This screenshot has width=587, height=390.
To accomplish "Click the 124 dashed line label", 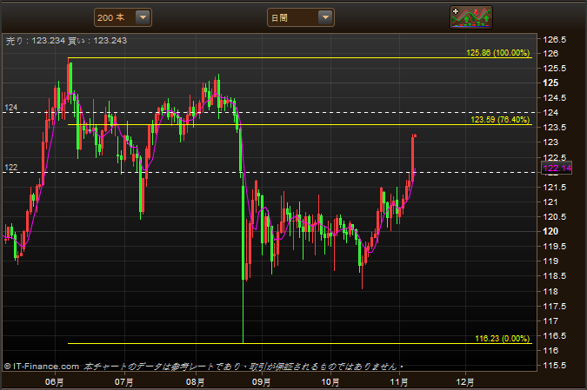I will click(10, 108).
